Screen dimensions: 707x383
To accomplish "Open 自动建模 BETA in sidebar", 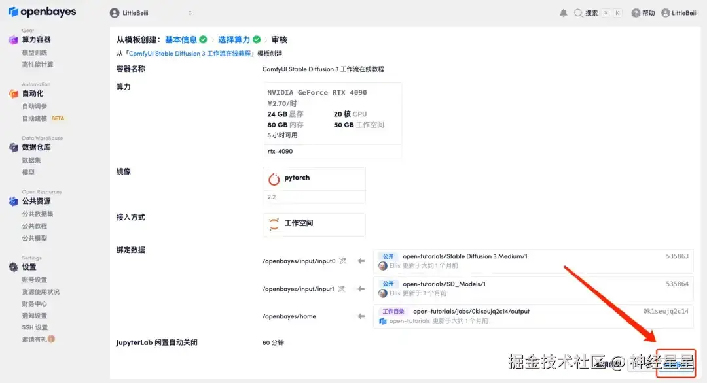I will pos(43,118).
